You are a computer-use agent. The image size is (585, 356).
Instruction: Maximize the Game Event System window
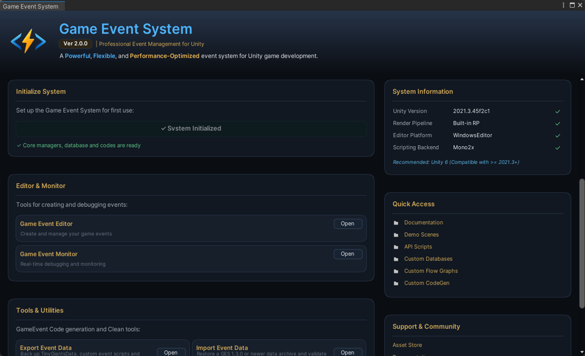click(x=572, y=5)
